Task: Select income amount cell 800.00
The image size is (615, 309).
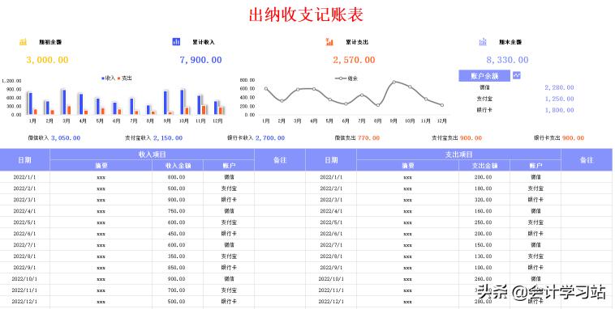Action: tap(177, 177)
